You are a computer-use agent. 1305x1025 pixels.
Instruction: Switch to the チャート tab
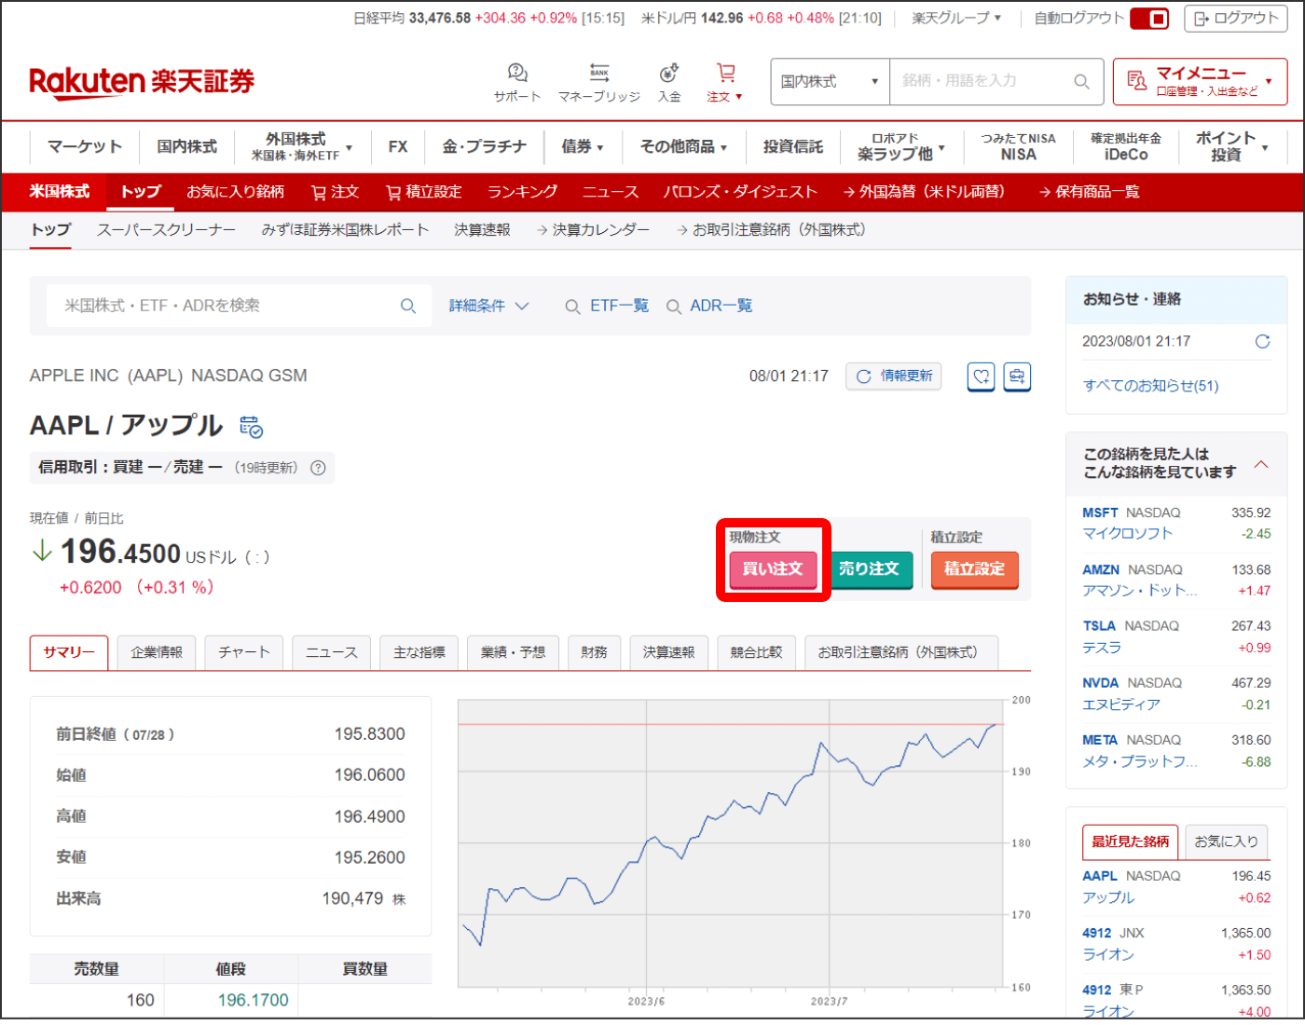tap(244, 653)
